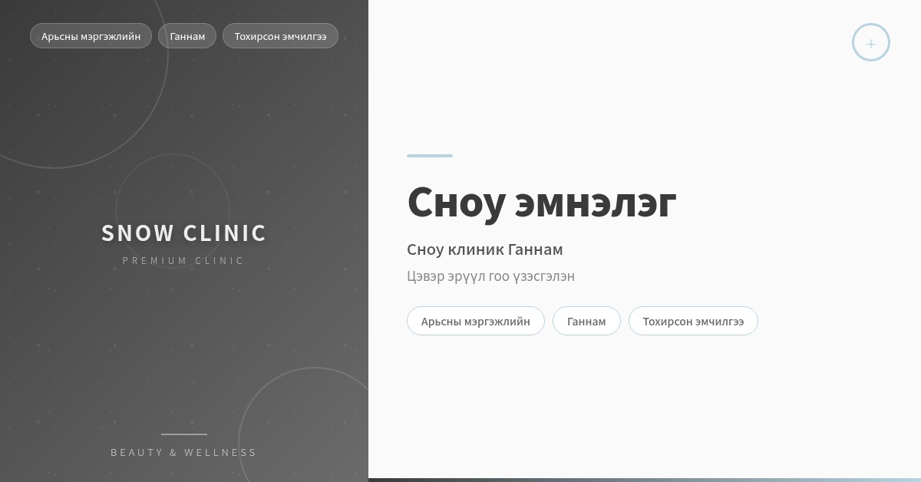The width and height of the screenshot is (921, 482).
Task: Click the thin blue bar along the bottom edge
Action: click(645, 480)
